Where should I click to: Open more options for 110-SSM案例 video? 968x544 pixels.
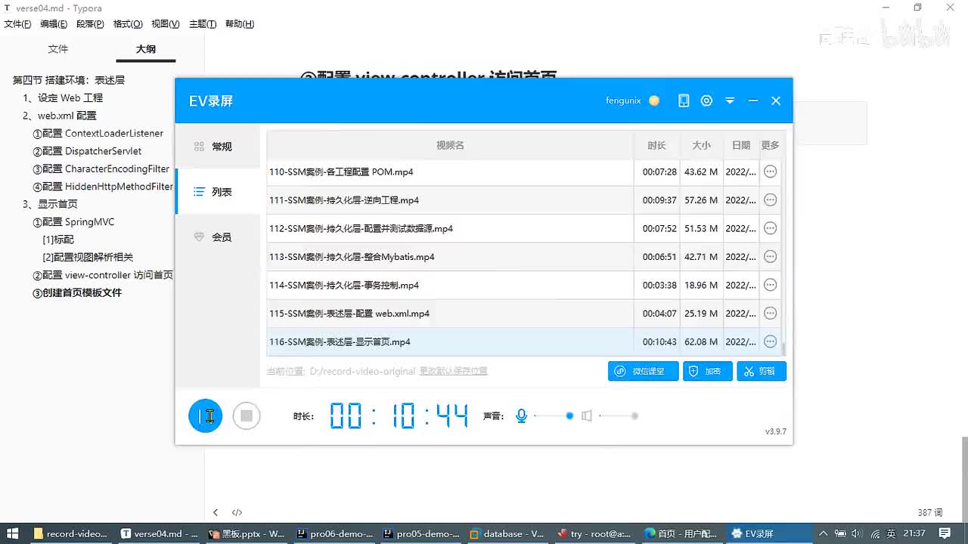tap(770, 172)
